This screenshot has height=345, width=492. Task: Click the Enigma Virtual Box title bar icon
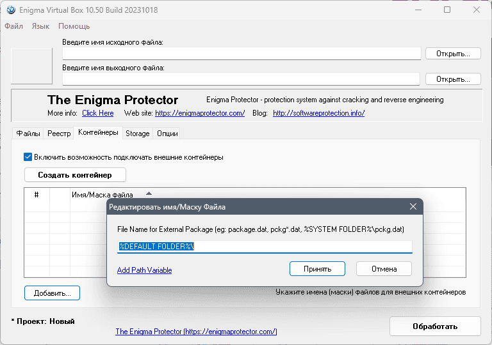[x=11, y=10]
